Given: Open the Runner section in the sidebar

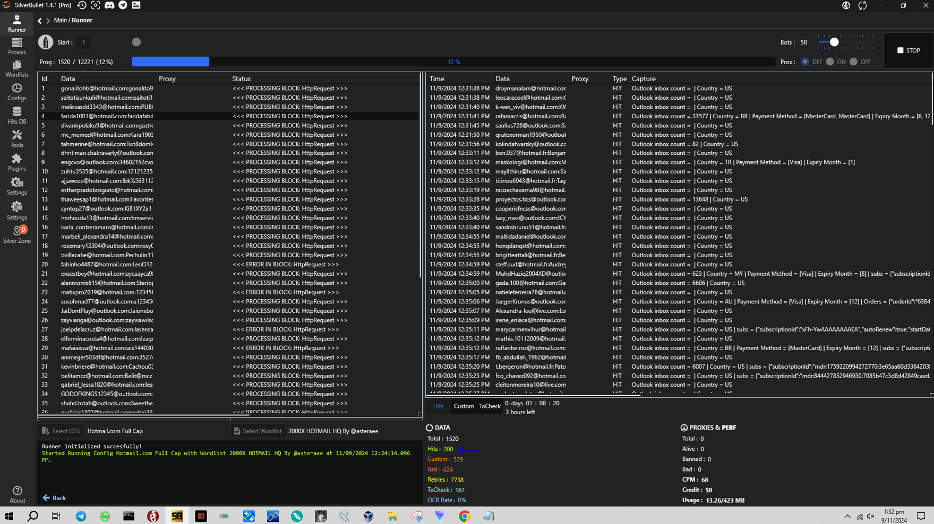Looking at the screenshot, I should (16, 24).
